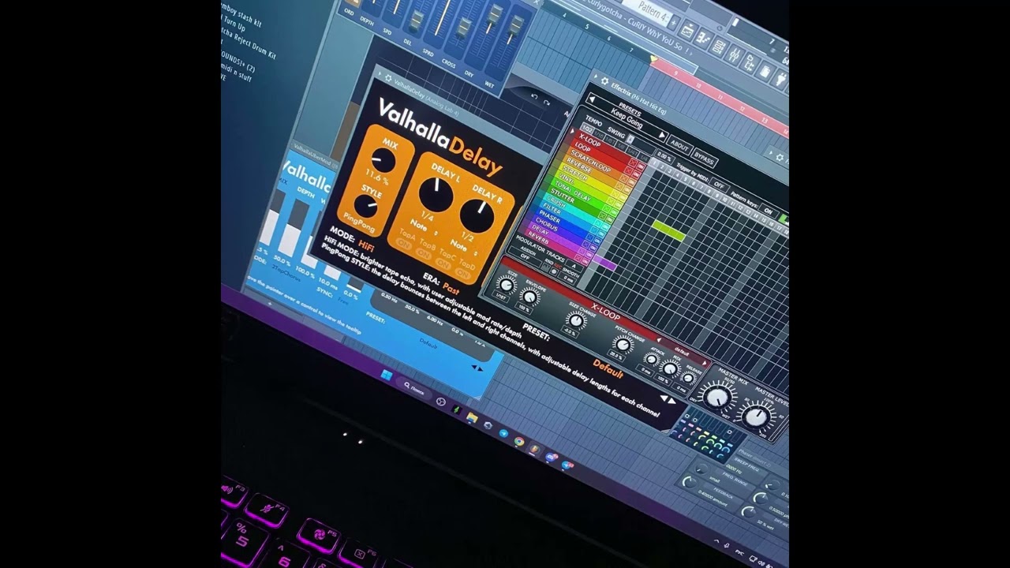Go to next Effectrix preset arrow
Screen dimensions: 1010x568
point(662,135)
